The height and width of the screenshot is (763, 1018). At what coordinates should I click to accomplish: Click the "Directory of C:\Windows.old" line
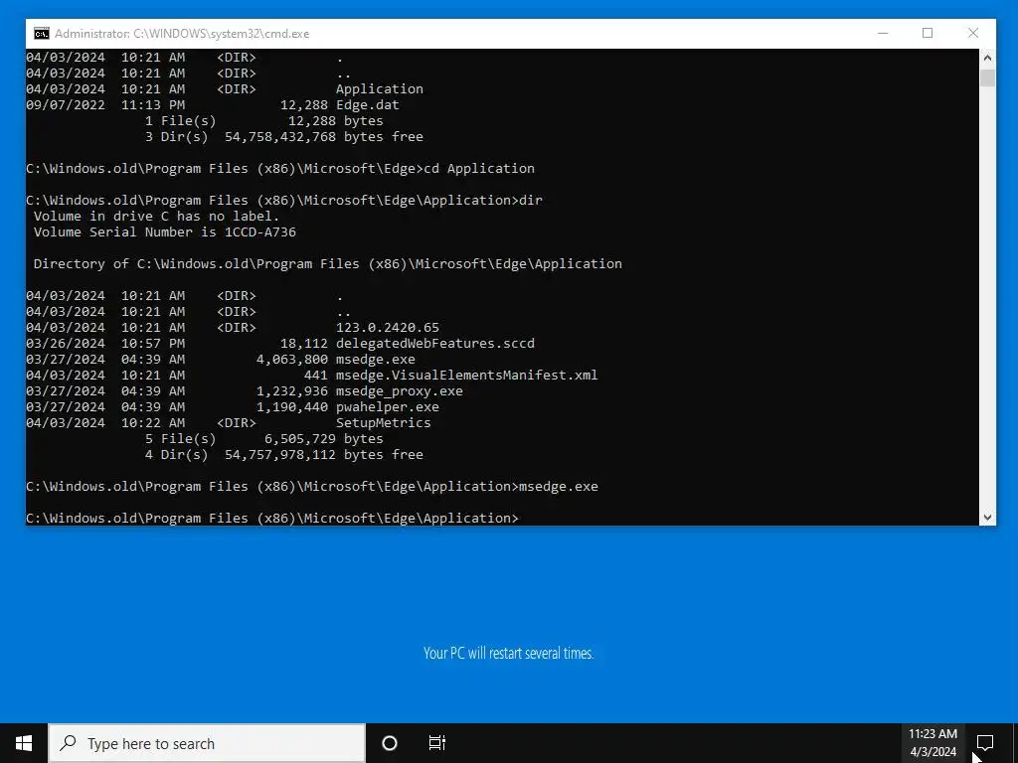coord(328,264)
